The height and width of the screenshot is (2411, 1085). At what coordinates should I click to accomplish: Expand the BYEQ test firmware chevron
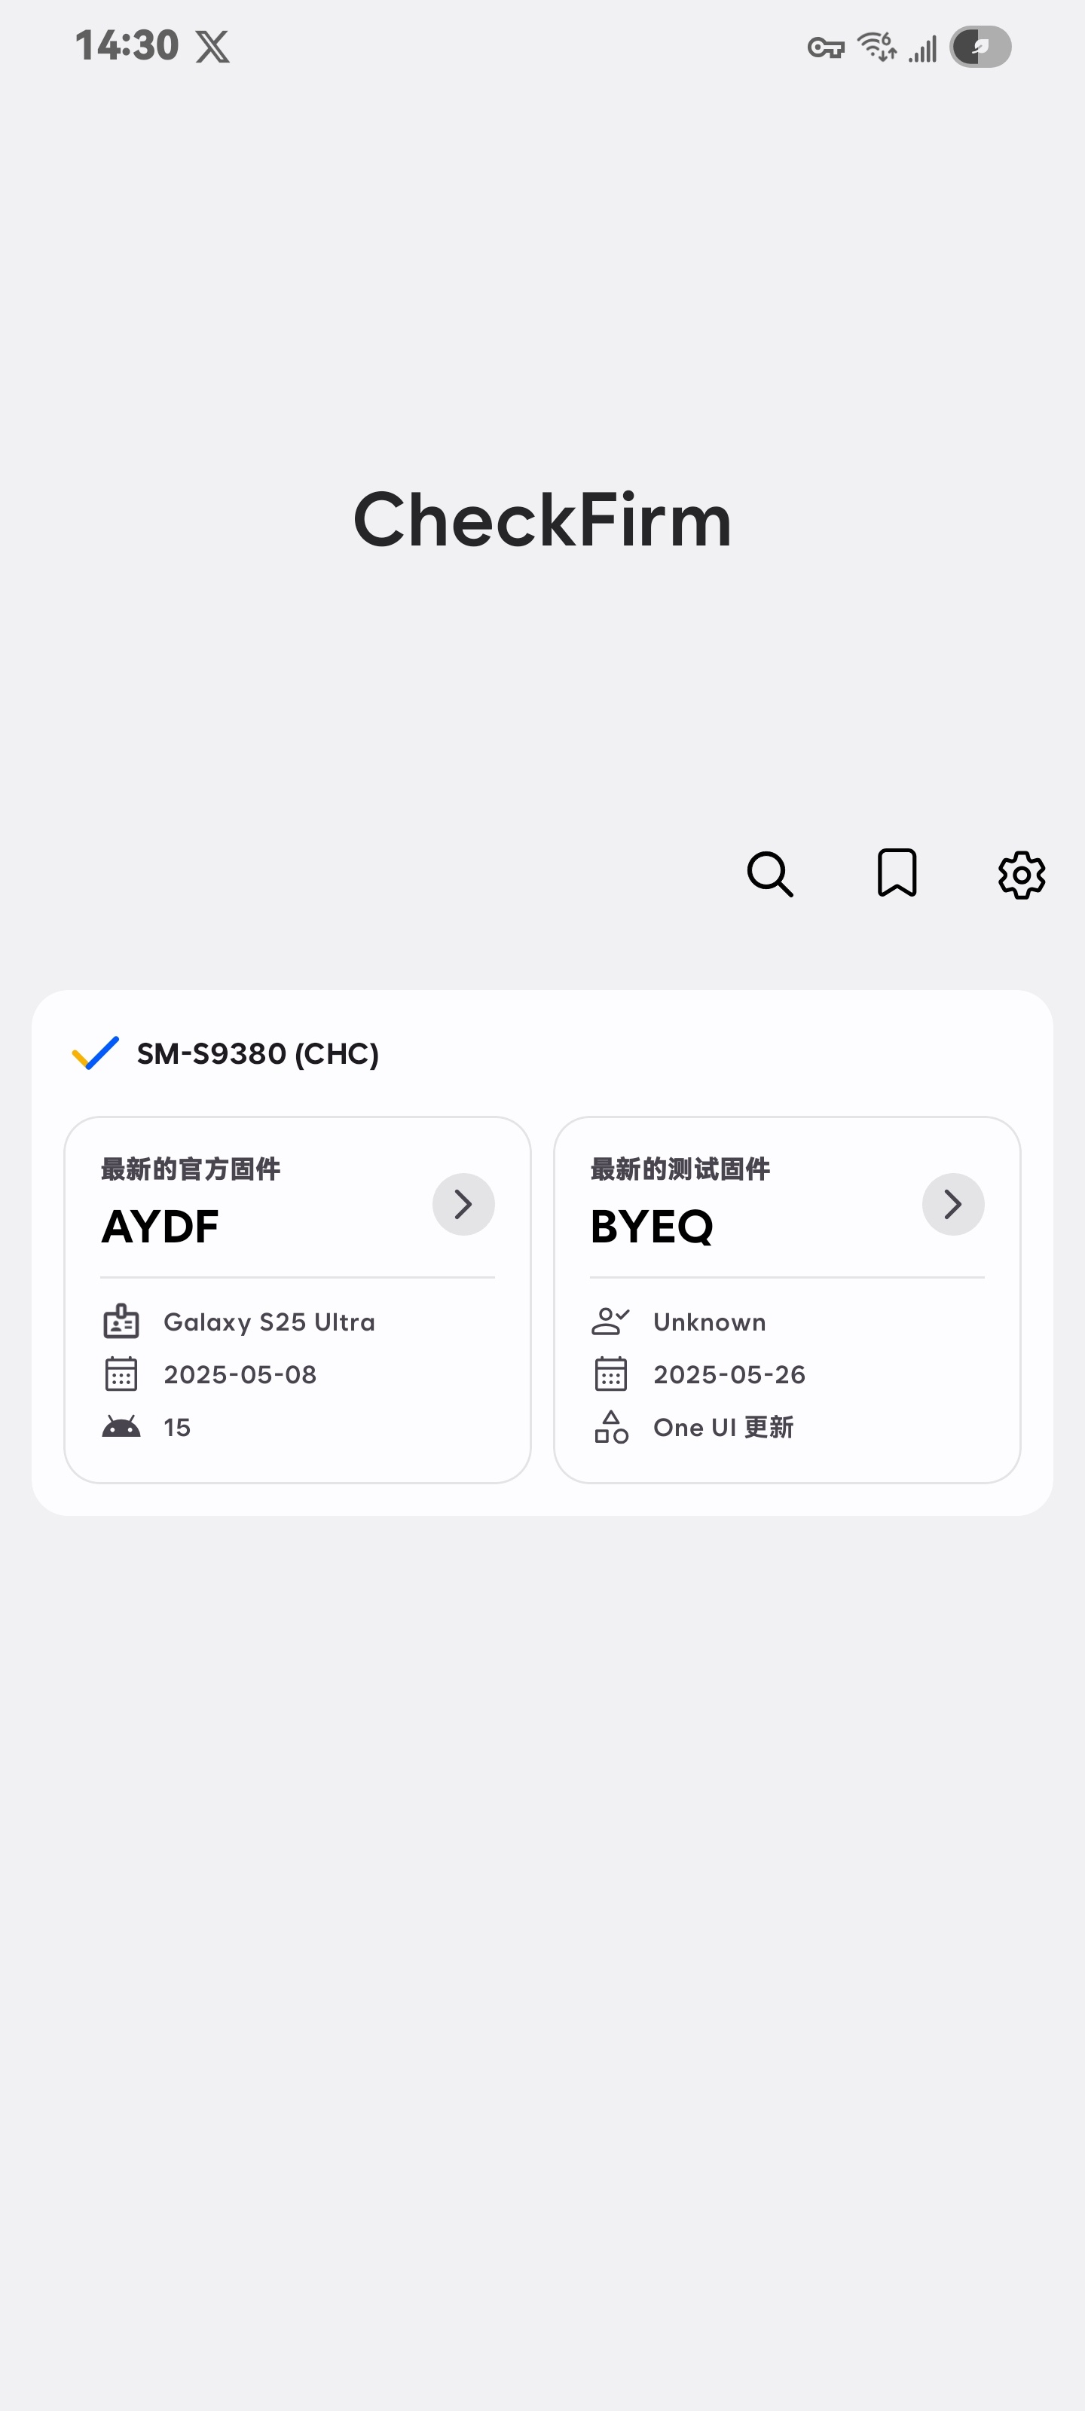[953, 1204]
